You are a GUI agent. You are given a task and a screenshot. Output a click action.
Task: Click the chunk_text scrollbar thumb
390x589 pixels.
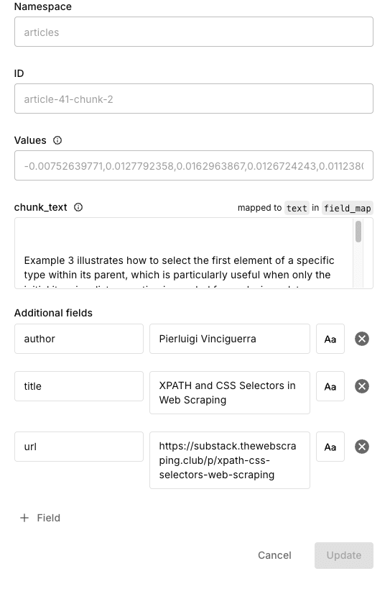coord(358,232)
